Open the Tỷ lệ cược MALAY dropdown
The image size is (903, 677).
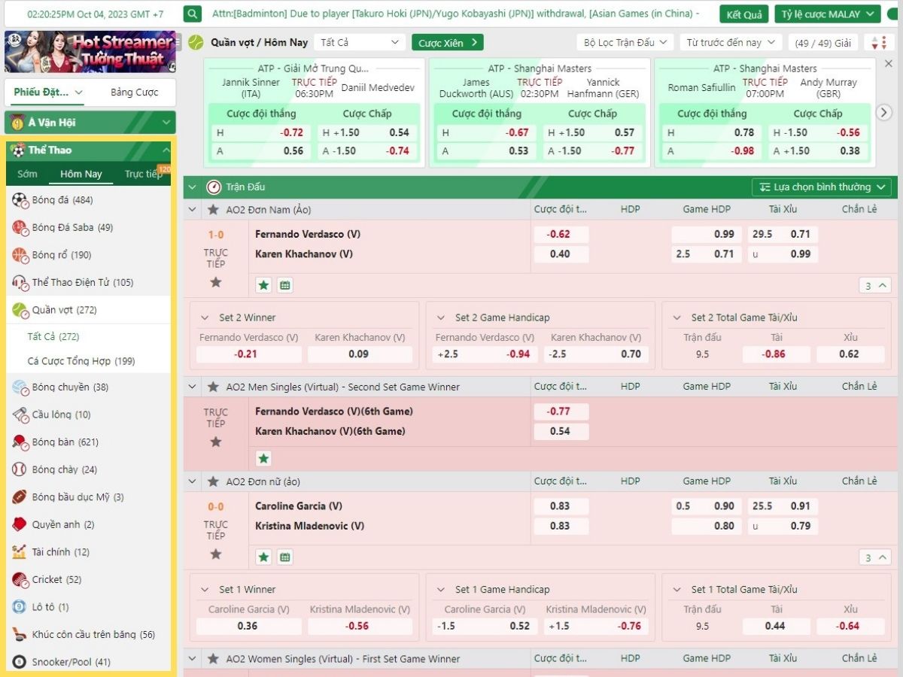tap(827, 14)
